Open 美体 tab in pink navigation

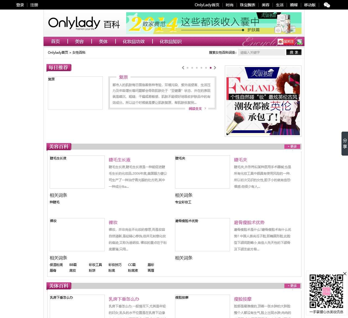pyautogui.click(x=103, y=41)
